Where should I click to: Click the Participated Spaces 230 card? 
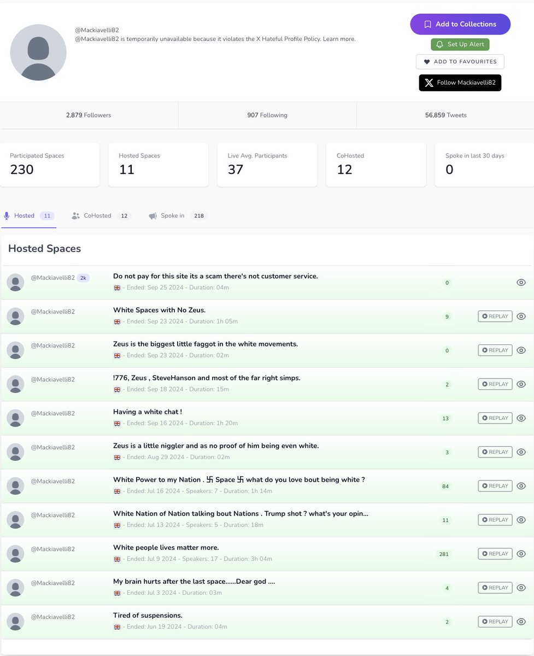[50, 165]
